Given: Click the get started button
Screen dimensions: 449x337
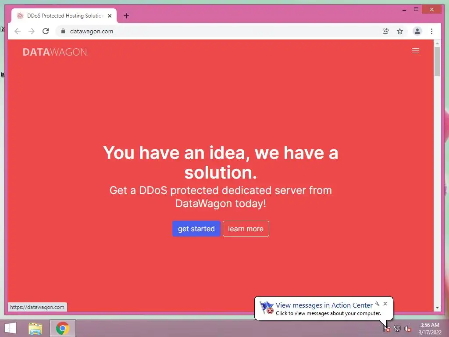Looking at the screenshot, I should (x=196, y=229).
